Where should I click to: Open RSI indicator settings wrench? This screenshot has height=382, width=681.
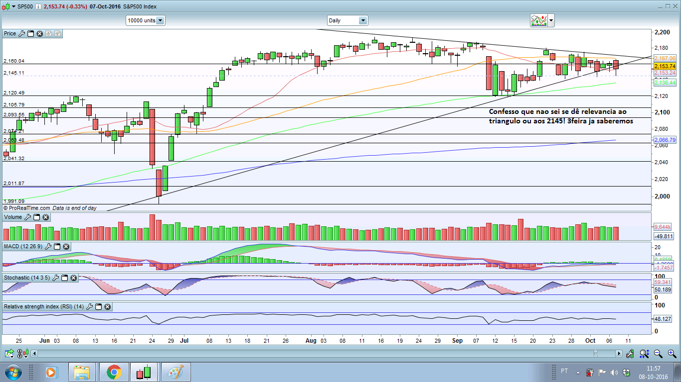[x=90, y=307]
